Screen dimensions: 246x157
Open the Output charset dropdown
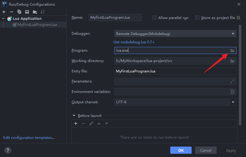click(x=233, y=102)
